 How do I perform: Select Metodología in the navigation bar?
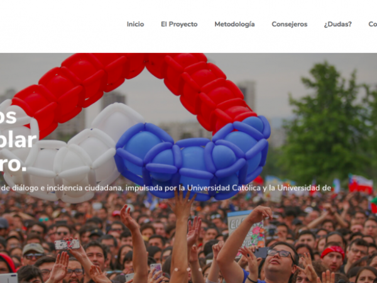[234, 25]
